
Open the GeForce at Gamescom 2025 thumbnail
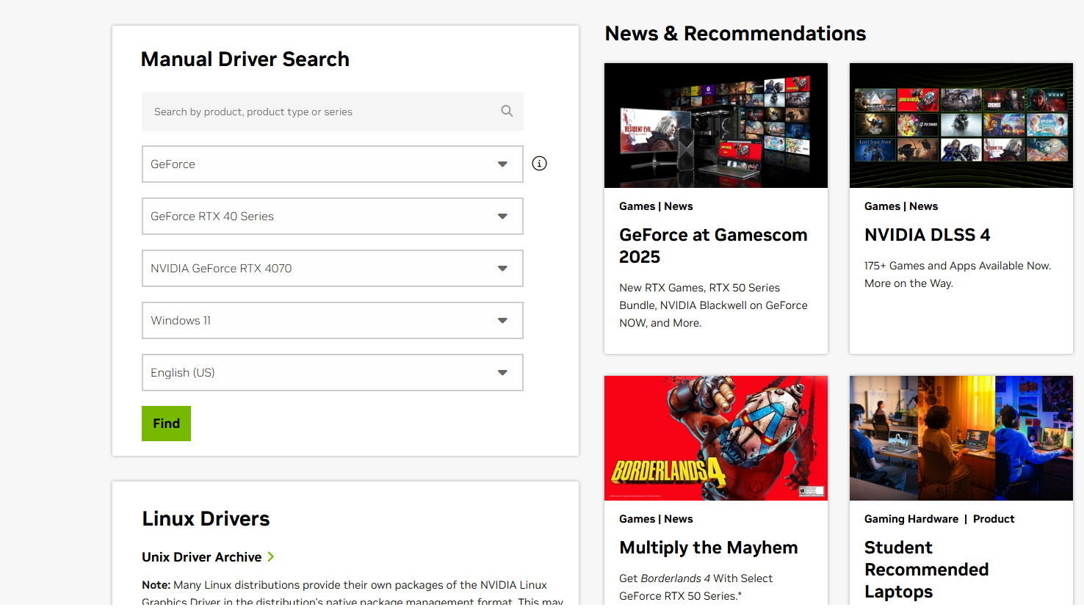tap(715, 126)
